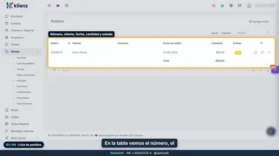Open ORDEN #1 side panel view icon
The image size is (279, 156).
(x=255, y=52)
